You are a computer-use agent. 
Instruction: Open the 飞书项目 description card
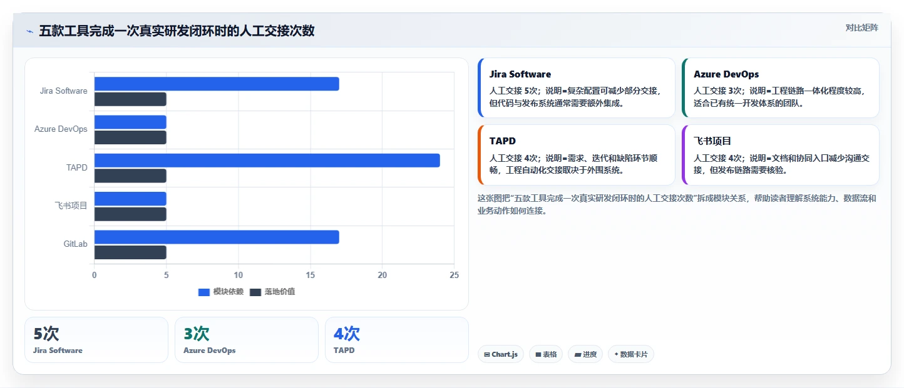click(781, 155)
